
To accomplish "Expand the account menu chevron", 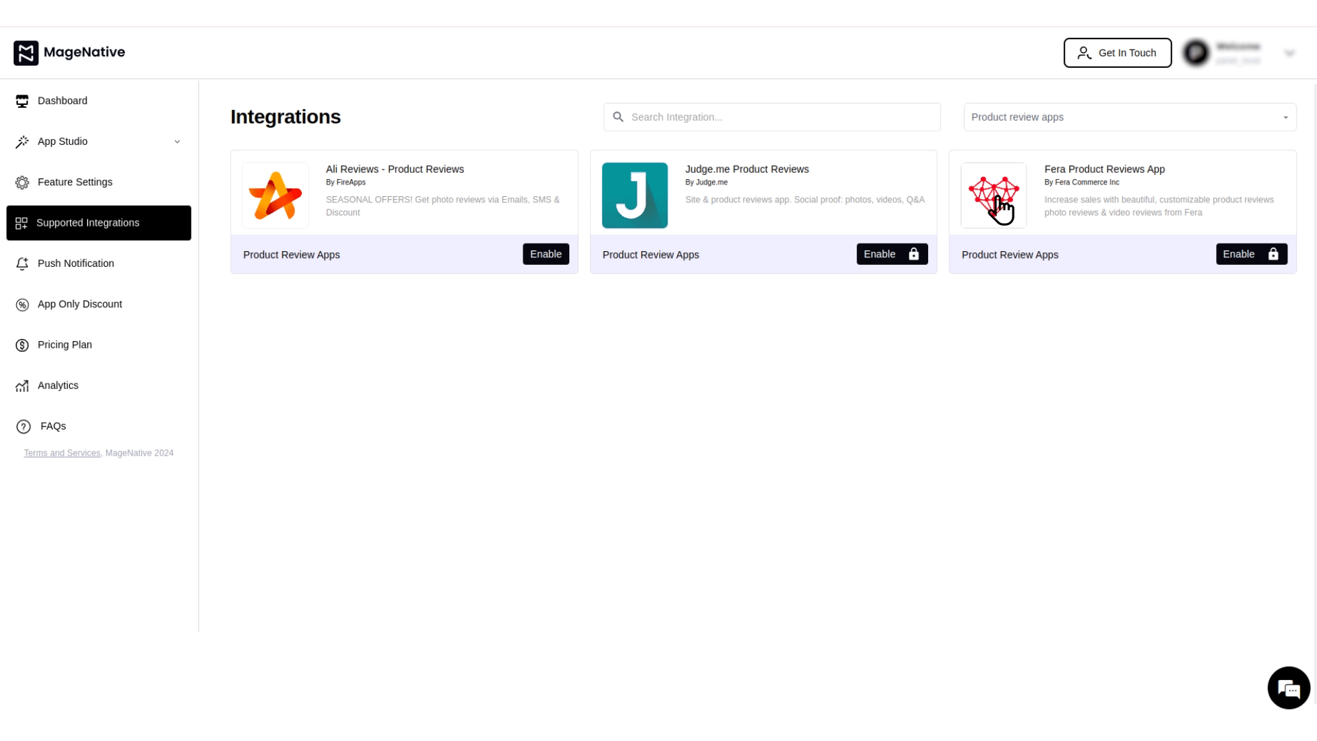I will pos(1290,53).
